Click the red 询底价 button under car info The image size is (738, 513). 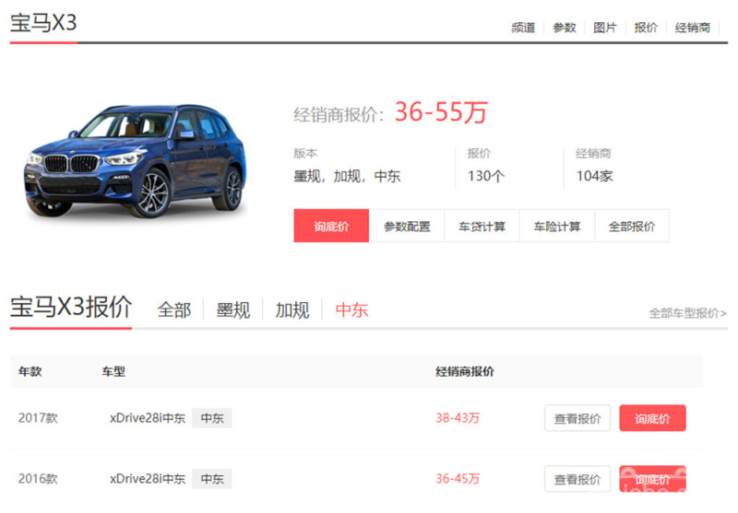pyautogui.click(x=331, y=226)
